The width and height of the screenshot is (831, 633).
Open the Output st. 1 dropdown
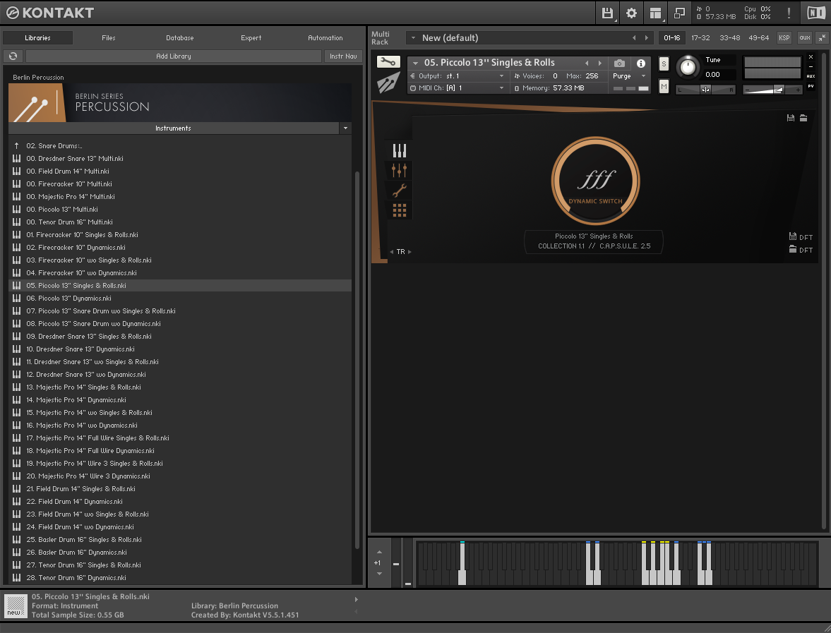[458, 76]
